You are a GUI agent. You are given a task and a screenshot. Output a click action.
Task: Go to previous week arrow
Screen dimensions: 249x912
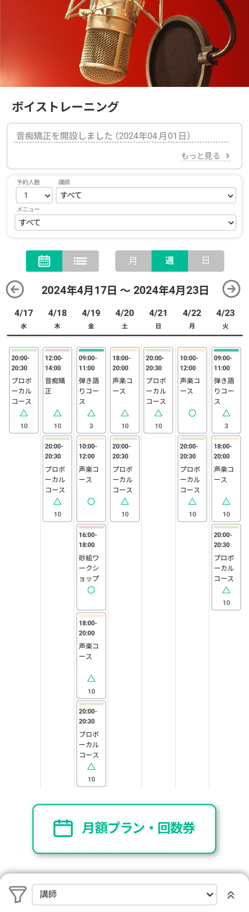[15, 289]
